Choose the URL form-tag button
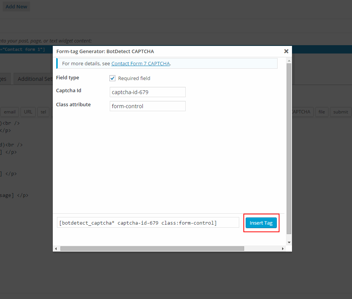 click(28, 112)
